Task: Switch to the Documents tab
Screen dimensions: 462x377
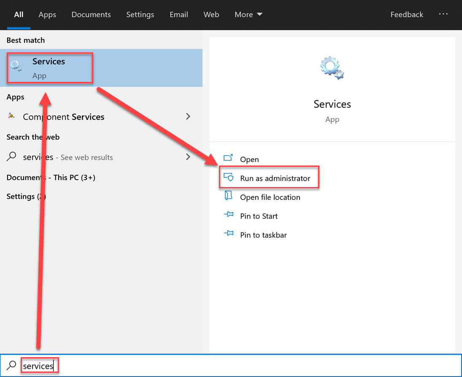Action: click(x=91, y=14)
